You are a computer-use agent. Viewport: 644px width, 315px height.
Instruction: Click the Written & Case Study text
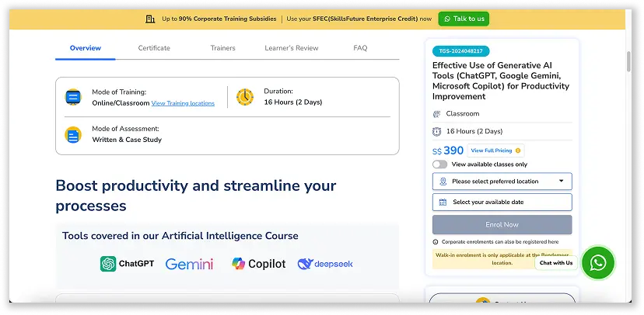(x=127, y=140)
